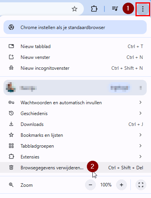Screen dimensions: 151x198
Task: Click the incognito hat-and-glasses icon
Action: (11, 68)
